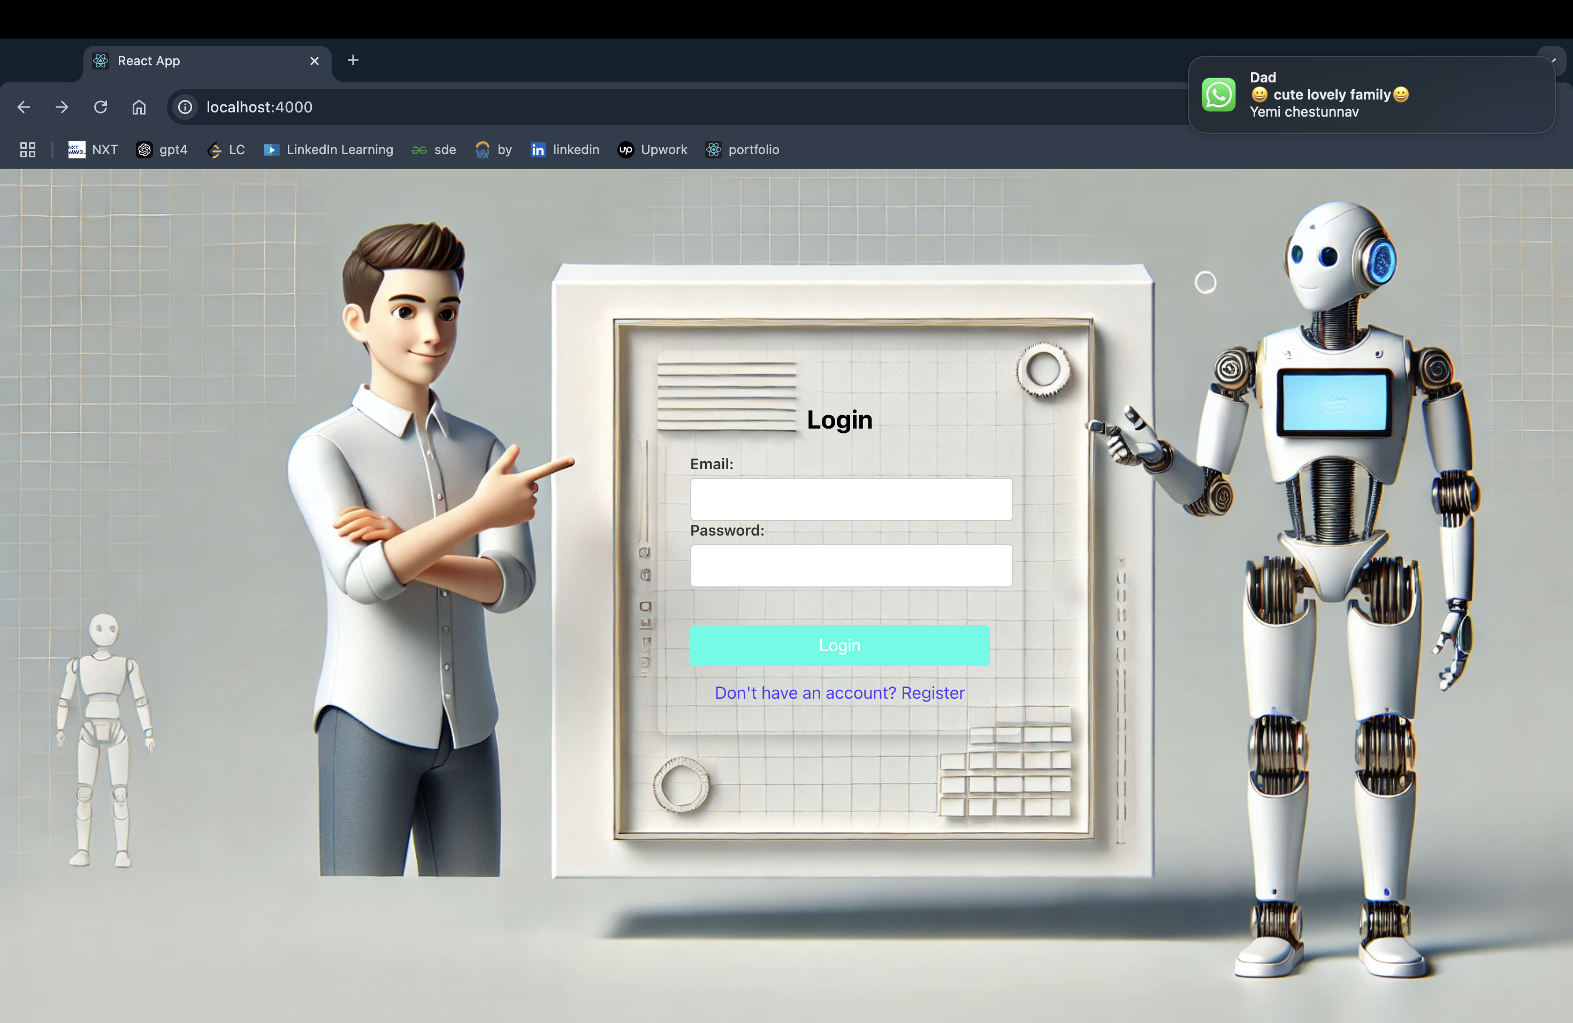Open the WhatsApp notification from Dad

tap(1371, 95)
